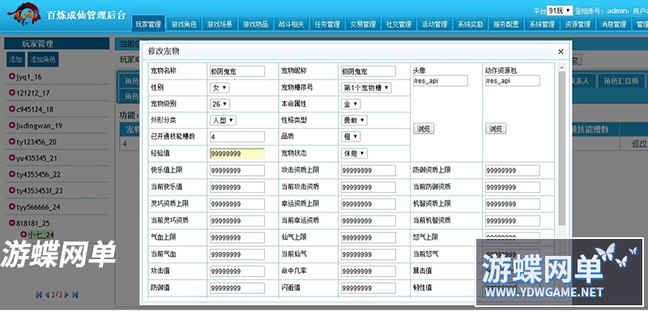This screenshot has width=648, height=311.
Task: Open the 宠物状态 dropdown showing 休息
Action: [354, 153]
